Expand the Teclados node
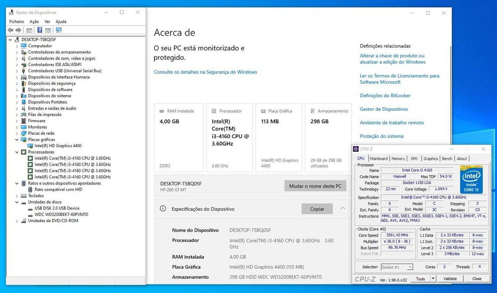The width and height of the screenshot is (497, 293). [x=17, y=196]
